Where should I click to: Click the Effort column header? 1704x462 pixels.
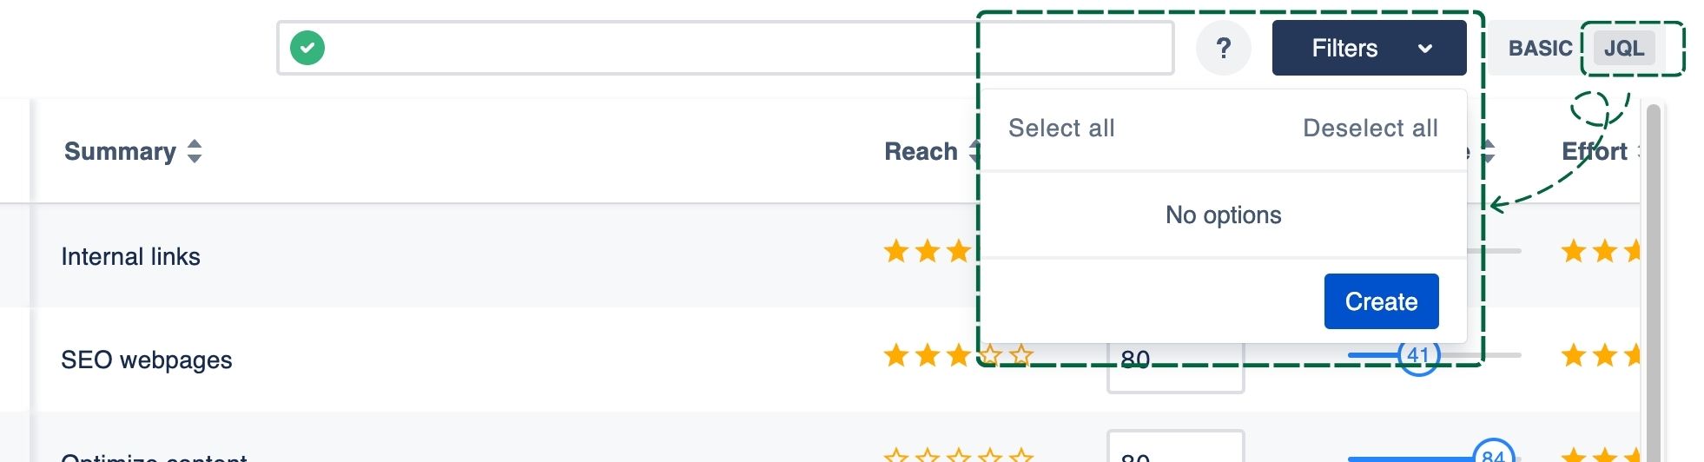pos(1594,151)
